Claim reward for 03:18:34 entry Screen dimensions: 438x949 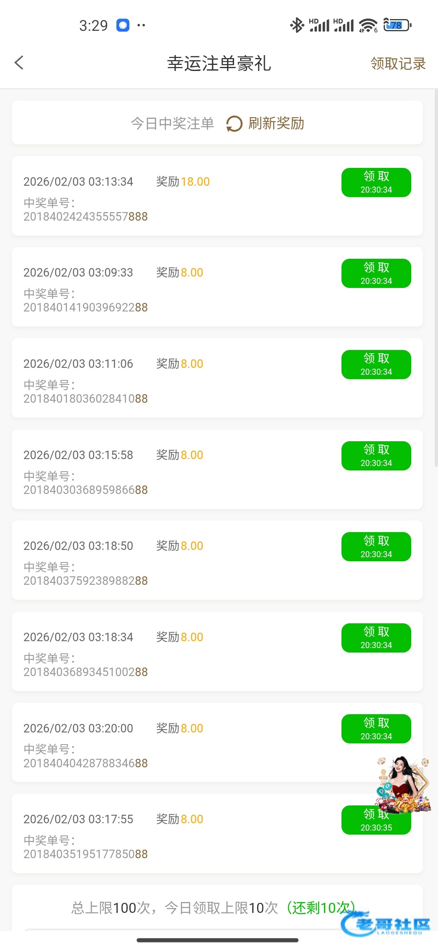[x=376, y=638]
